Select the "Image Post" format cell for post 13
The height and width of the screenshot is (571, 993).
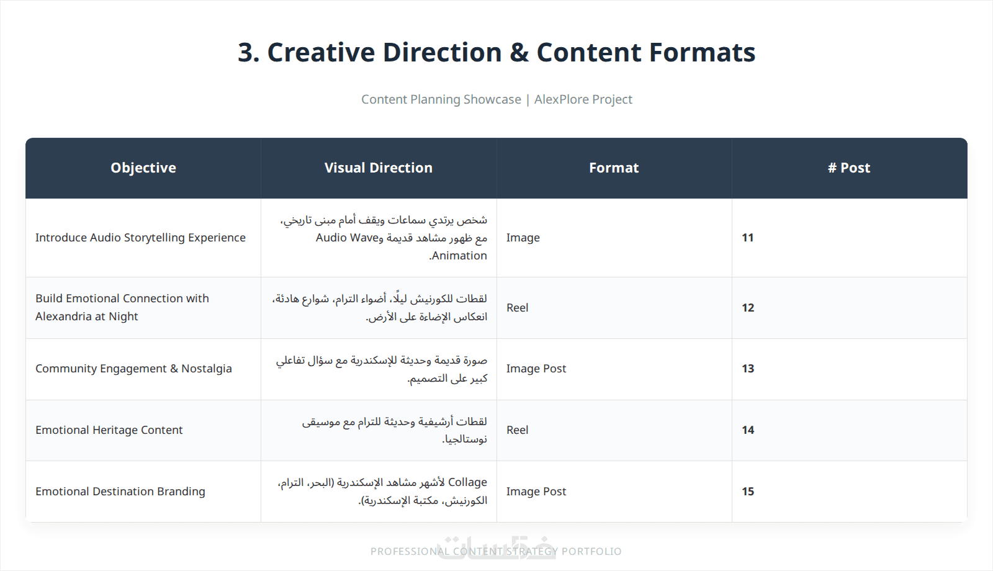point(614,369)
